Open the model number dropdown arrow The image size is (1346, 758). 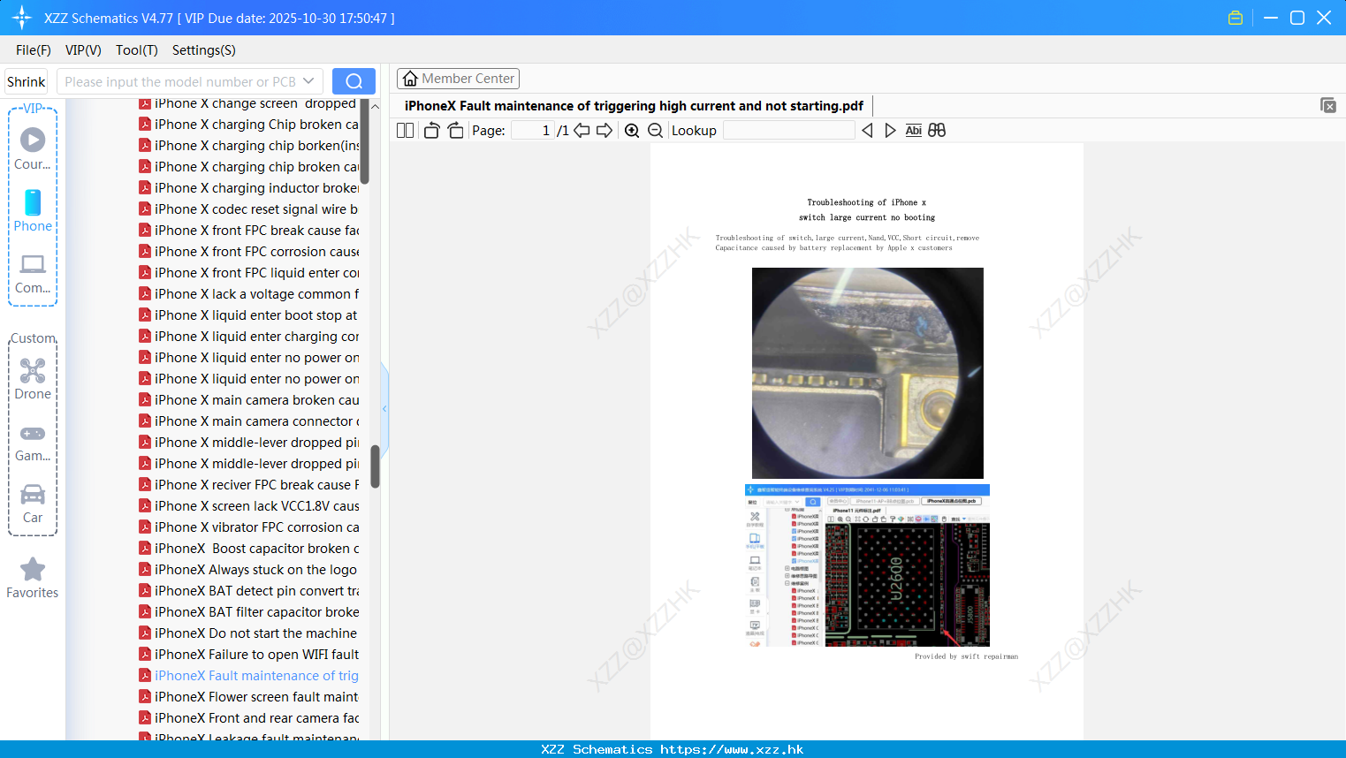(308, 81)
